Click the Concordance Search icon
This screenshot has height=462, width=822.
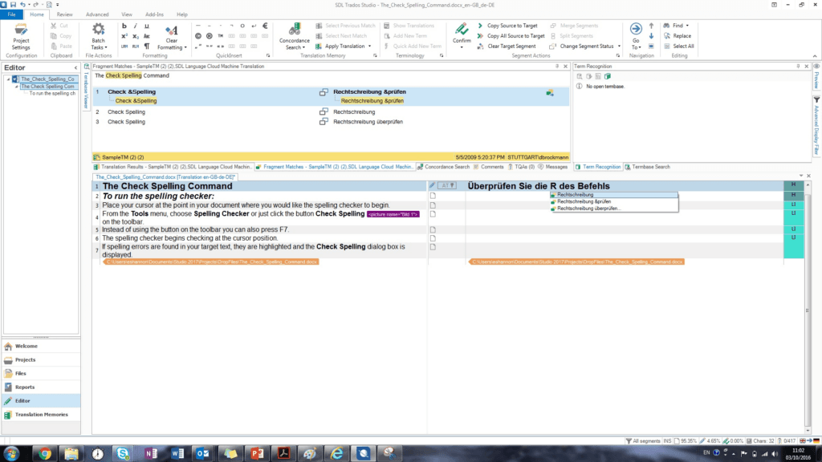click(295, 36)
